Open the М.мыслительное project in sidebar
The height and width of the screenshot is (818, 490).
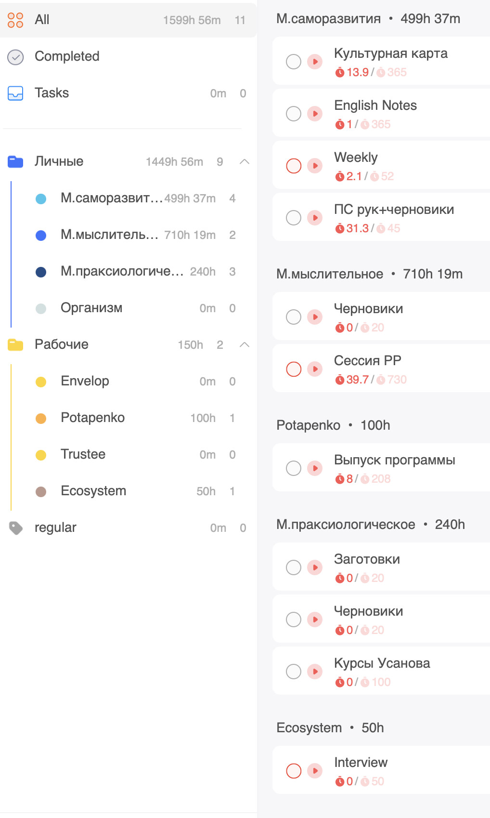pyautogui.click(x=109, y=235)
